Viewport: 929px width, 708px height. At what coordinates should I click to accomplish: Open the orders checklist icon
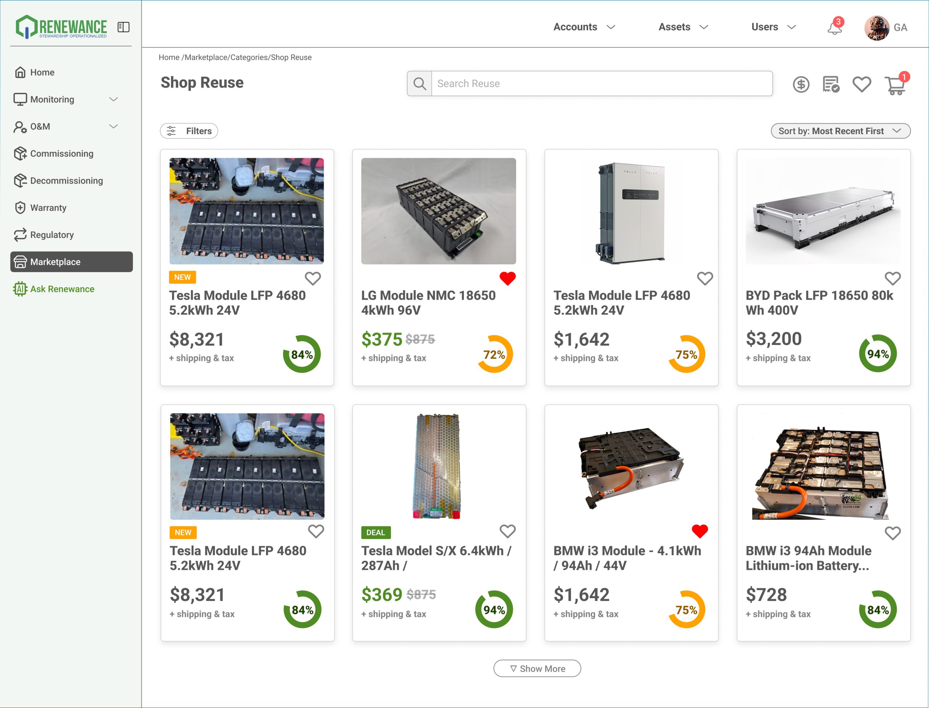click(831, 84)
